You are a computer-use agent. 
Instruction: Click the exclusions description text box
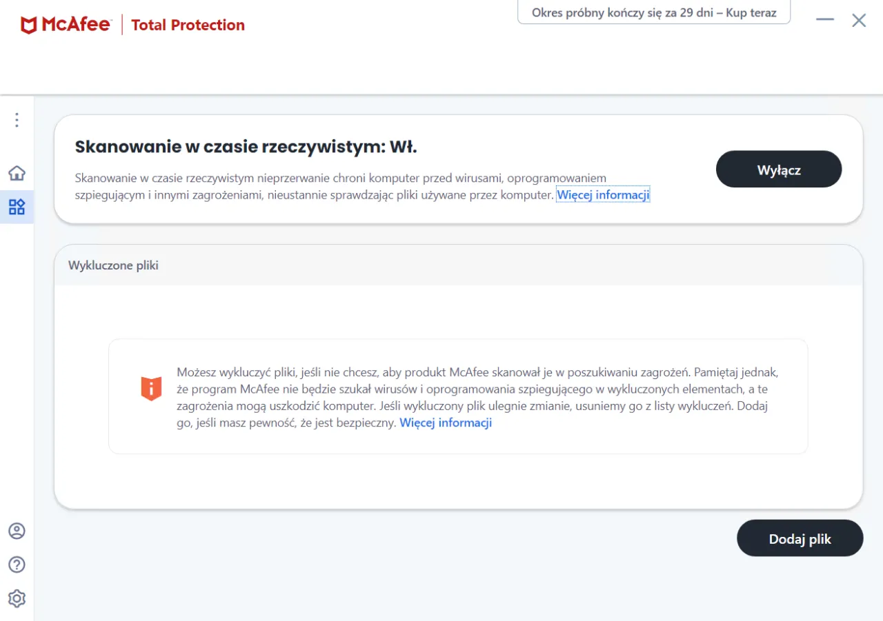point(457,396)
